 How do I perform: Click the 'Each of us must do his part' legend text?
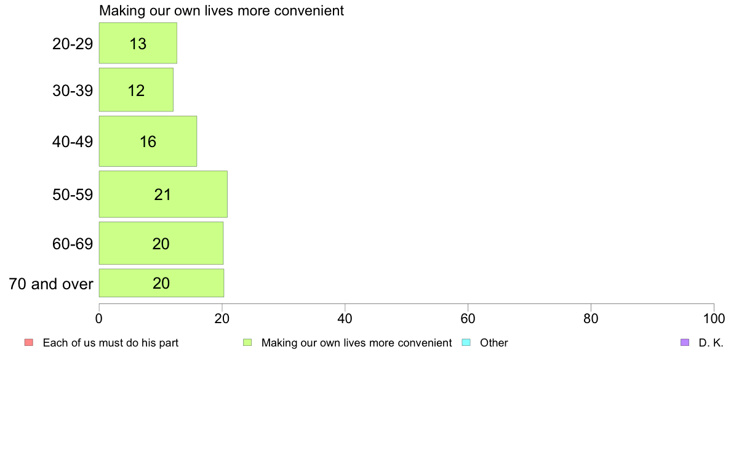click(111, 343)
